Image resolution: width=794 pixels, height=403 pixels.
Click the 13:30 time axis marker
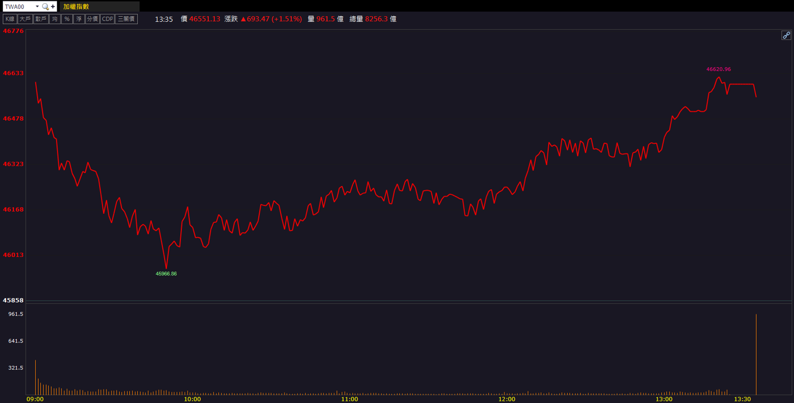742,399
